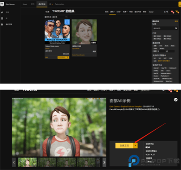Toggle the SteamVR platform chip
Viewport: 181px width, 170px height.
[x=156, y=79]
